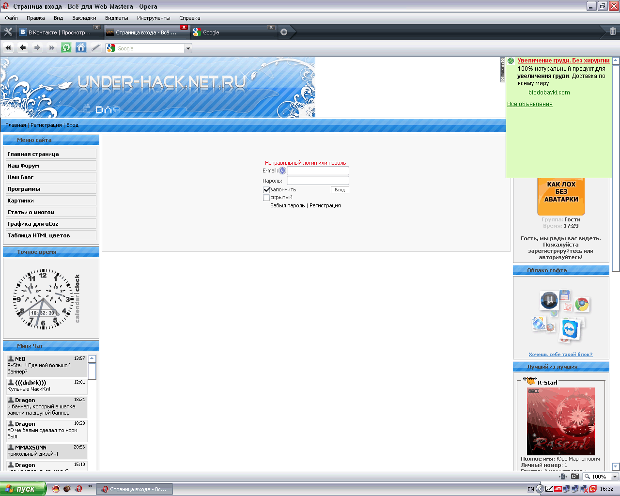This screenshot has height=496, width=620.
Task: Open Наш Блог in the site menu
Action: pyautogui.click(x=51, y=177)
